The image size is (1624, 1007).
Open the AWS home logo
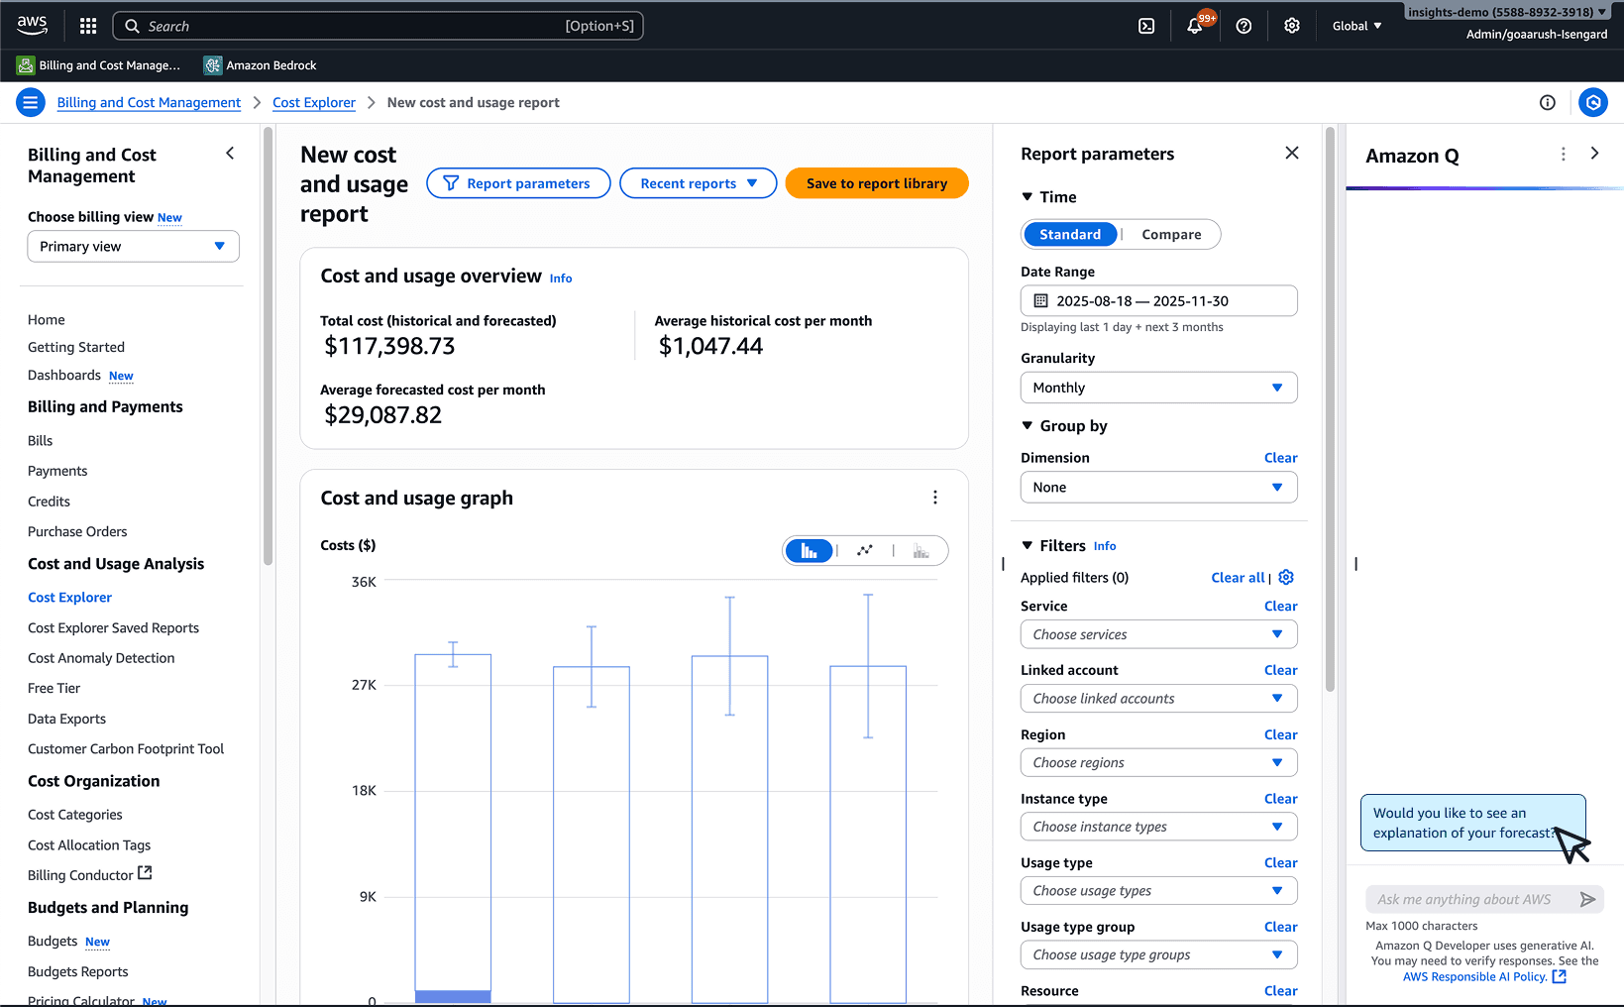click(32, 26)
